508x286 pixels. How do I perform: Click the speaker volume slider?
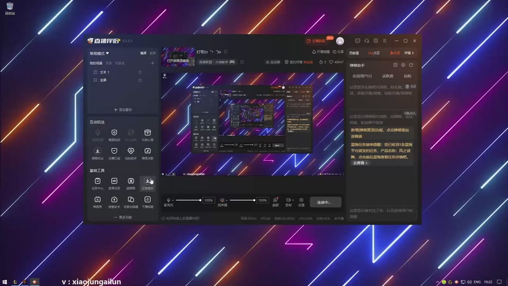243,200
